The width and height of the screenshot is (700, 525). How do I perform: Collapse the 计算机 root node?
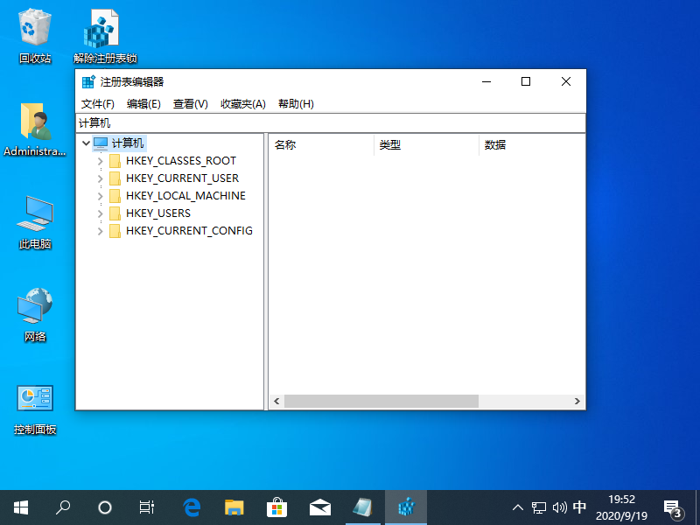[85, 143]
